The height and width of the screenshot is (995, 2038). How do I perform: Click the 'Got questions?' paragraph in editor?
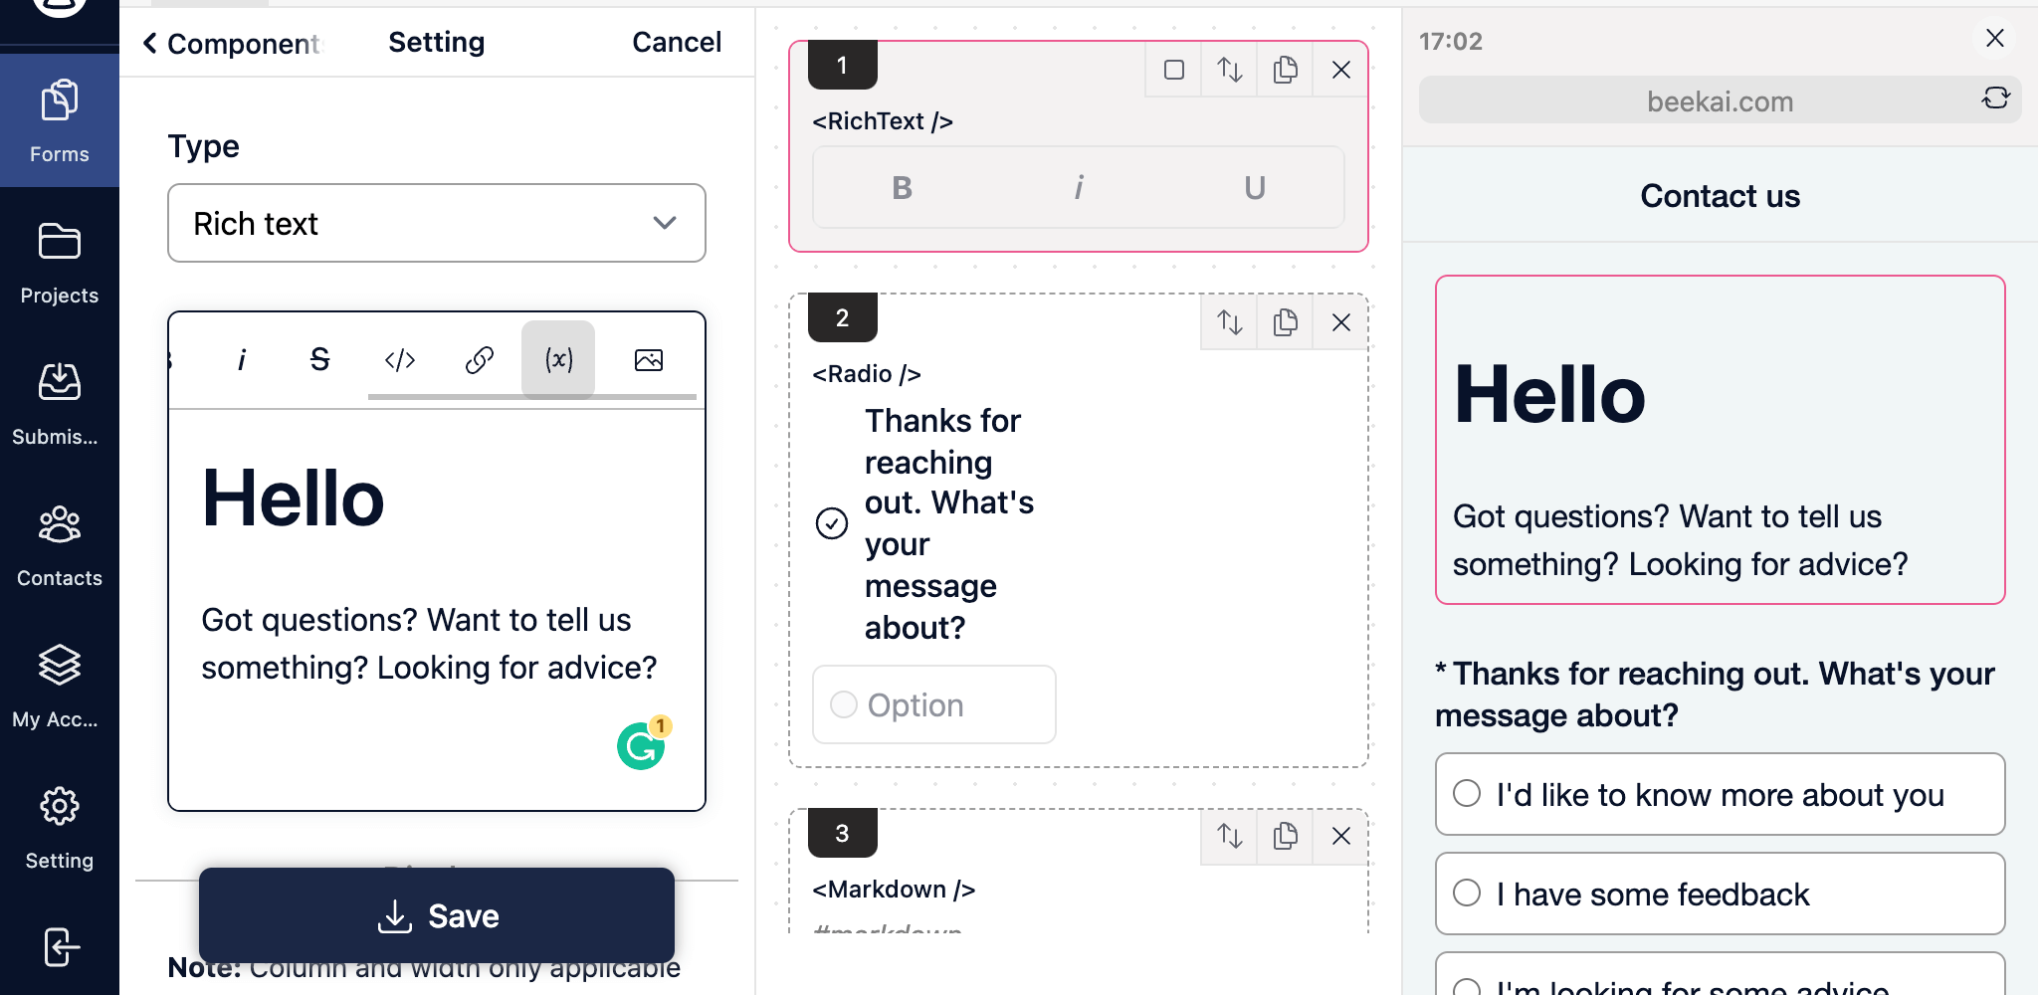point(429,644)
